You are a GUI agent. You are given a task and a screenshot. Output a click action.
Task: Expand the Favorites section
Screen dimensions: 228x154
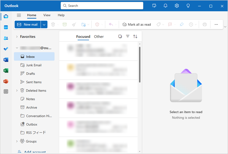(17, 37)
